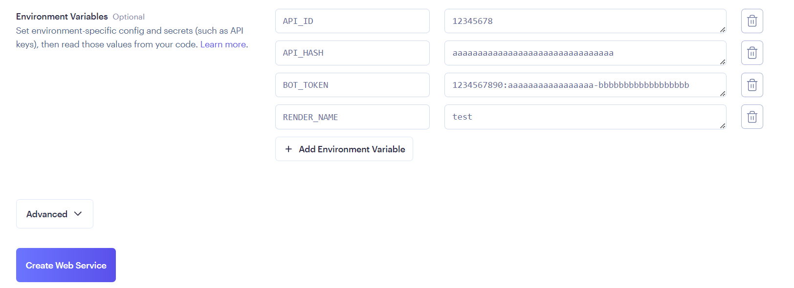Select the BOT_TOKEN key field
The height and width of the screenshot is (288, 794).
[x=352, y=85]
